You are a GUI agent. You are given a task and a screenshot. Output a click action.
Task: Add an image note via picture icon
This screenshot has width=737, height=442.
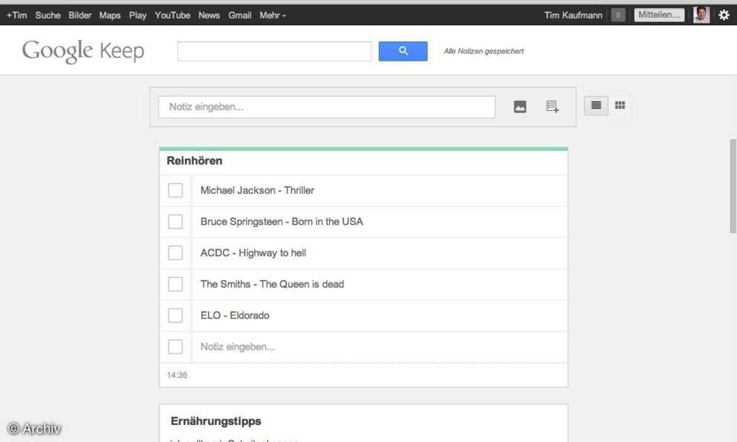520,107
